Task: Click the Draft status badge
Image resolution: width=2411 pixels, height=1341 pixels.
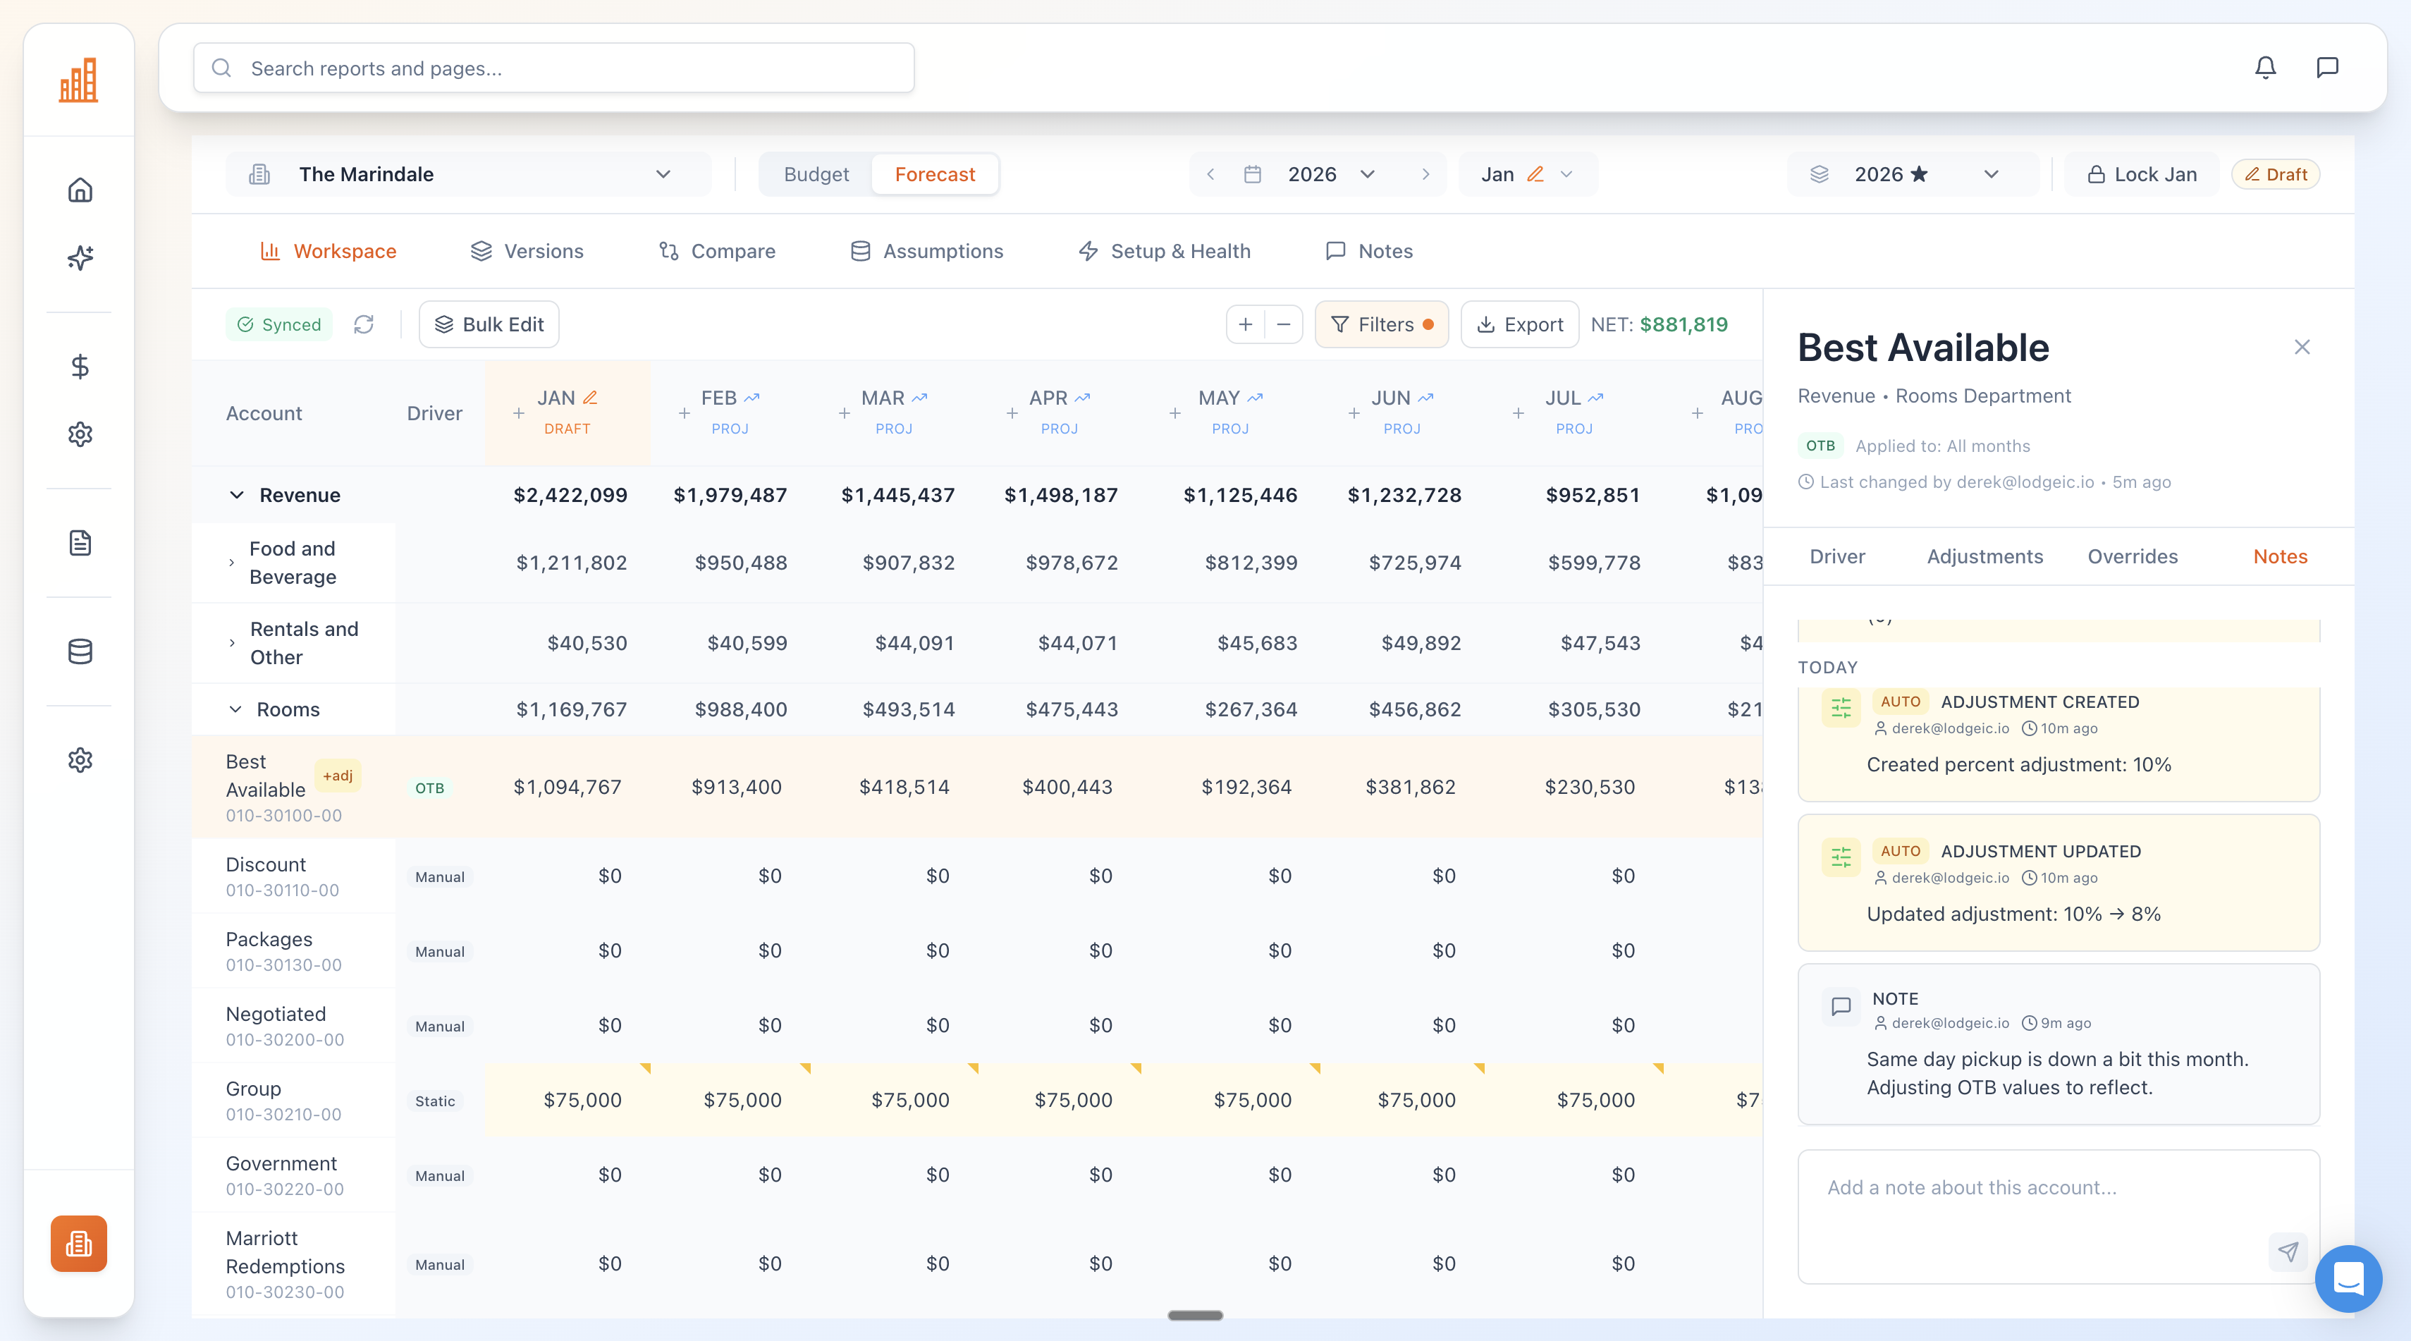Action: [2275, 174]
